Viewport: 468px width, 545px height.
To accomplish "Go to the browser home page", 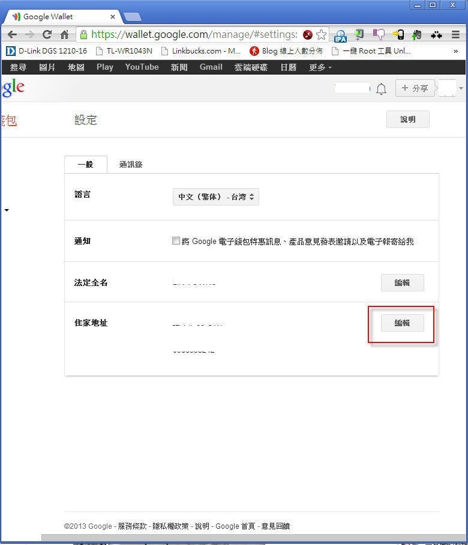I will coord(64,35).
